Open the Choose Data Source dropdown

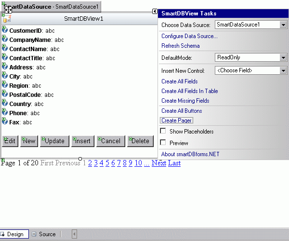283,25
